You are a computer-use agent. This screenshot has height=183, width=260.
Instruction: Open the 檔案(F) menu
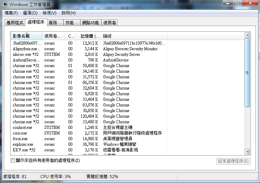pos(11,13)
